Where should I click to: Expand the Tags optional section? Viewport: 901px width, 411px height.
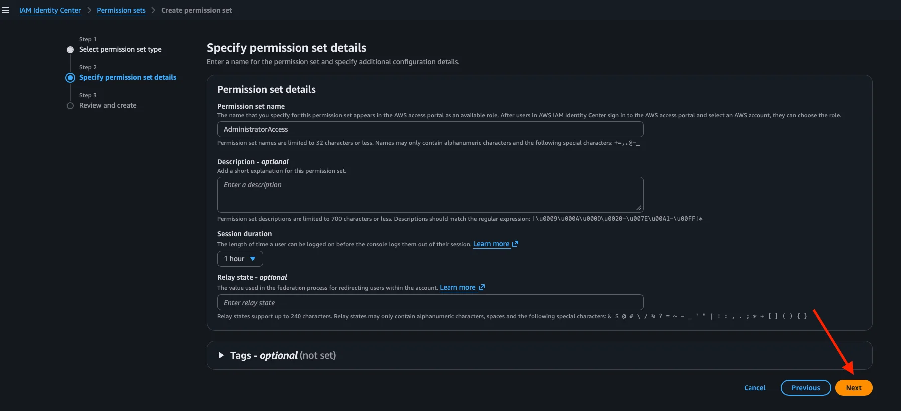pyautogui.click(x=221, y=355)
